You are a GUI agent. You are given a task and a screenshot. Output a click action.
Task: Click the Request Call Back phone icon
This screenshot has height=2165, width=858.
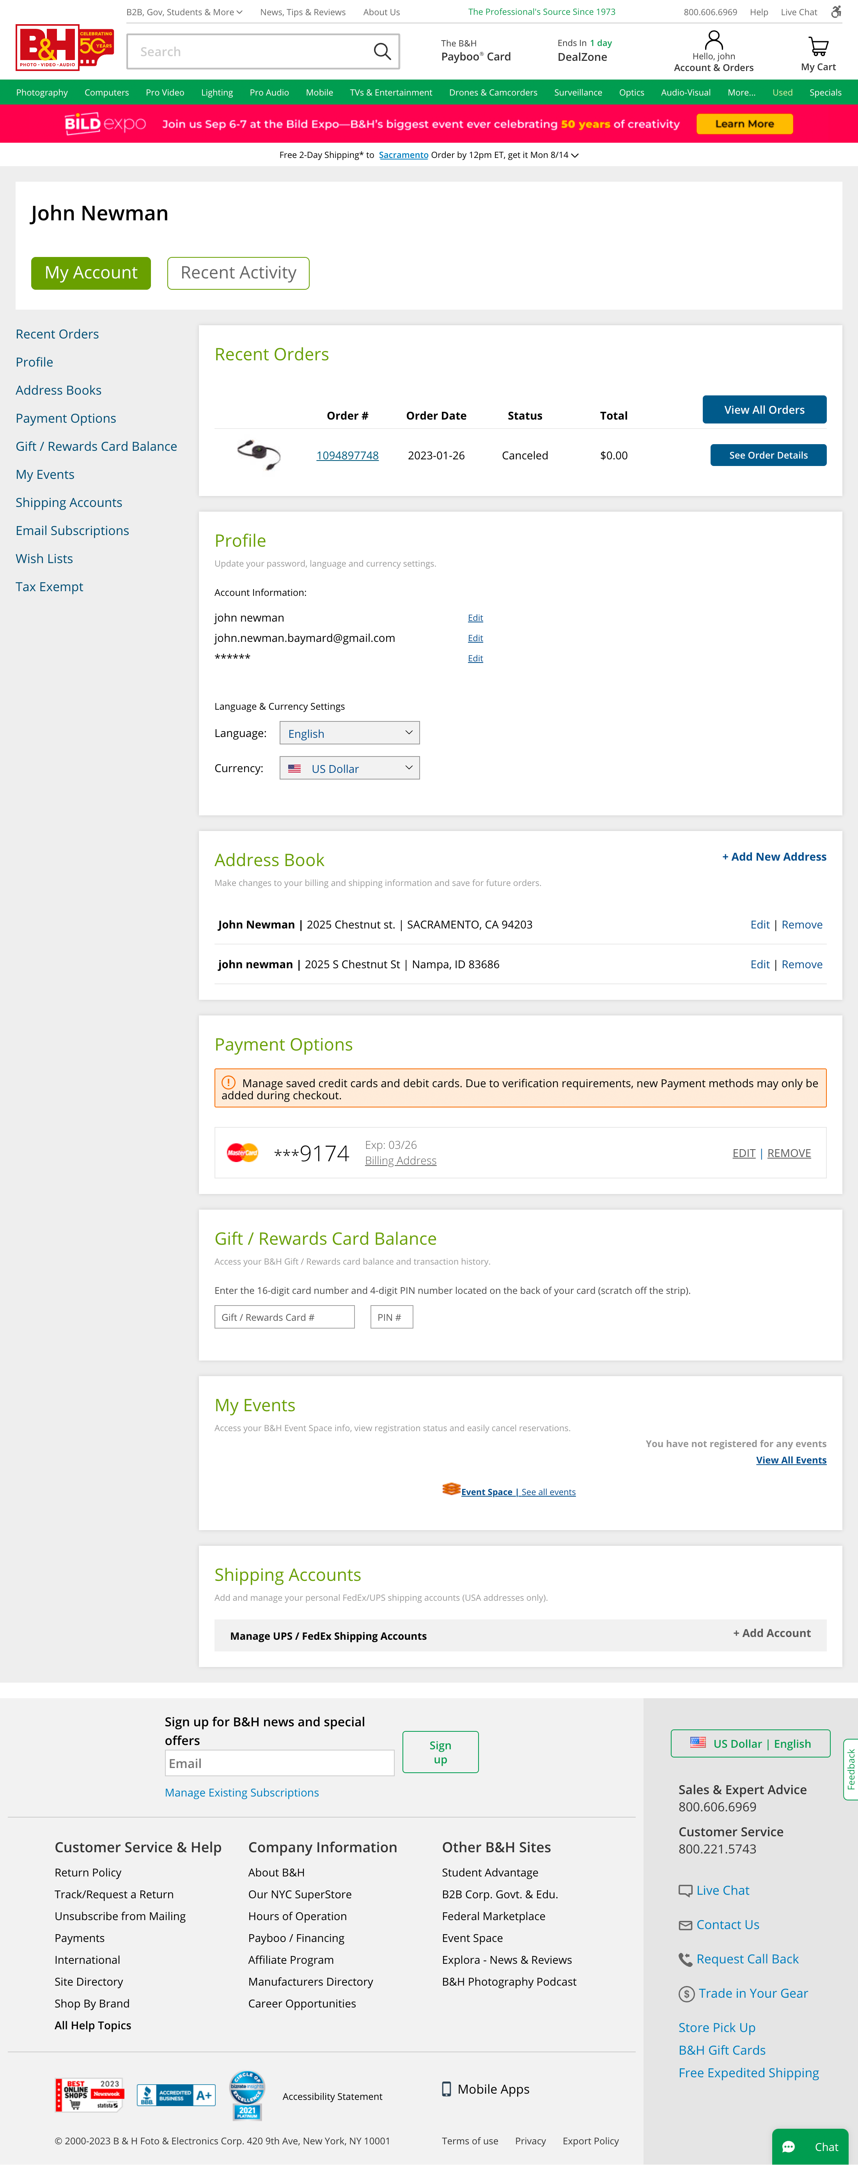pyautogui.click(x=685, y=1959)
